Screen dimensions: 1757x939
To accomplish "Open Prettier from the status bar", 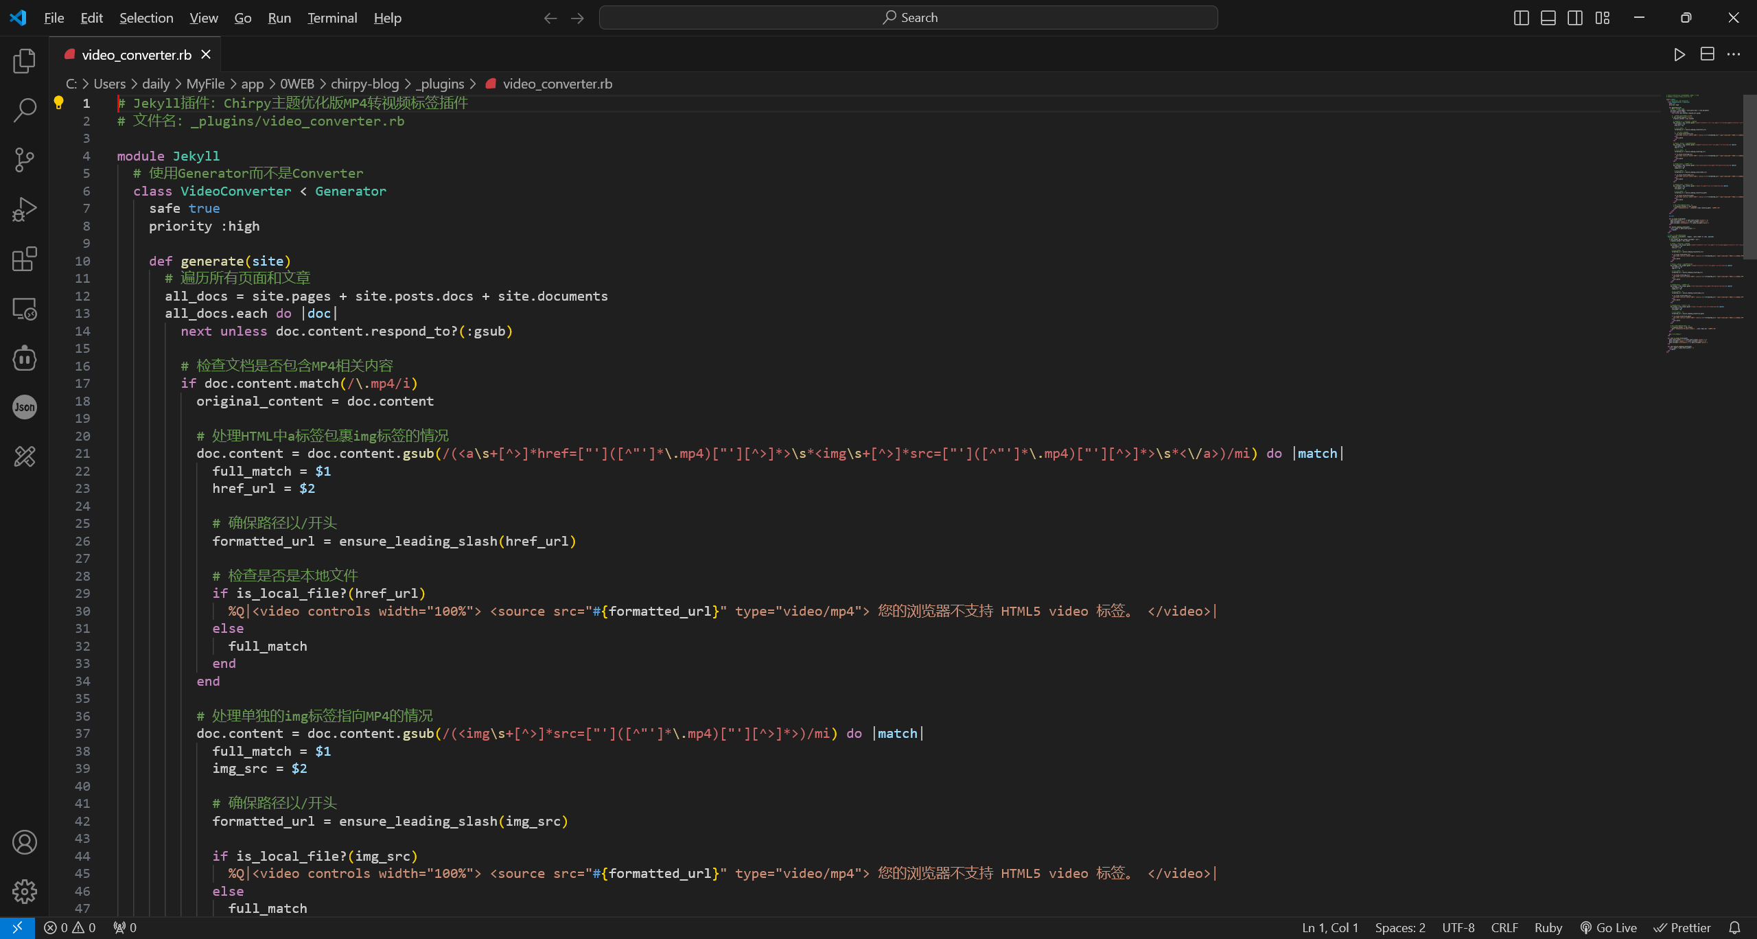I will coord(1683,927).
